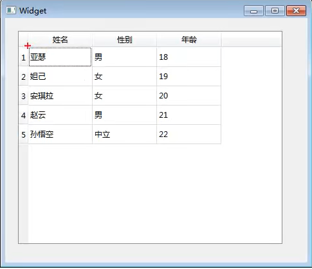The image size is (312, 269).
Task: Click the table's top-left corner select-all button
Action: (24, 39)
